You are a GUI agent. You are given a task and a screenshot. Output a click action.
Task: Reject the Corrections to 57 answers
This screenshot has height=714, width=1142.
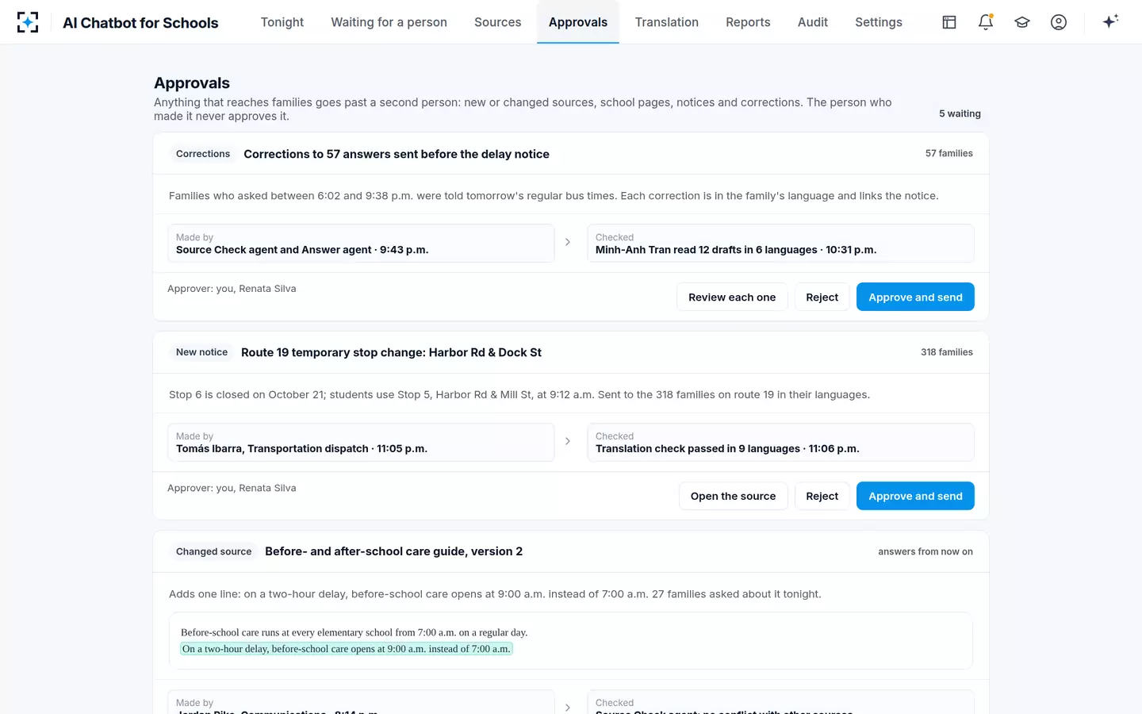(822, 297)
